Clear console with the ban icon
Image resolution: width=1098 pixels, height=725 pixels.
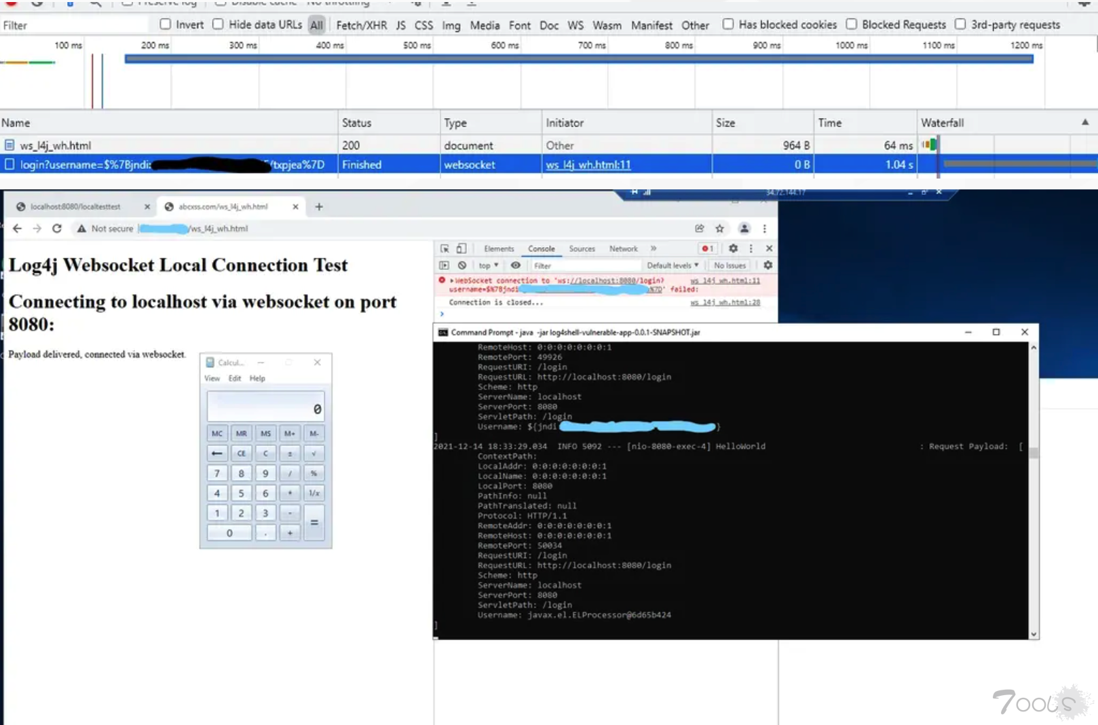pyautogui.click(x=462, y=265)
